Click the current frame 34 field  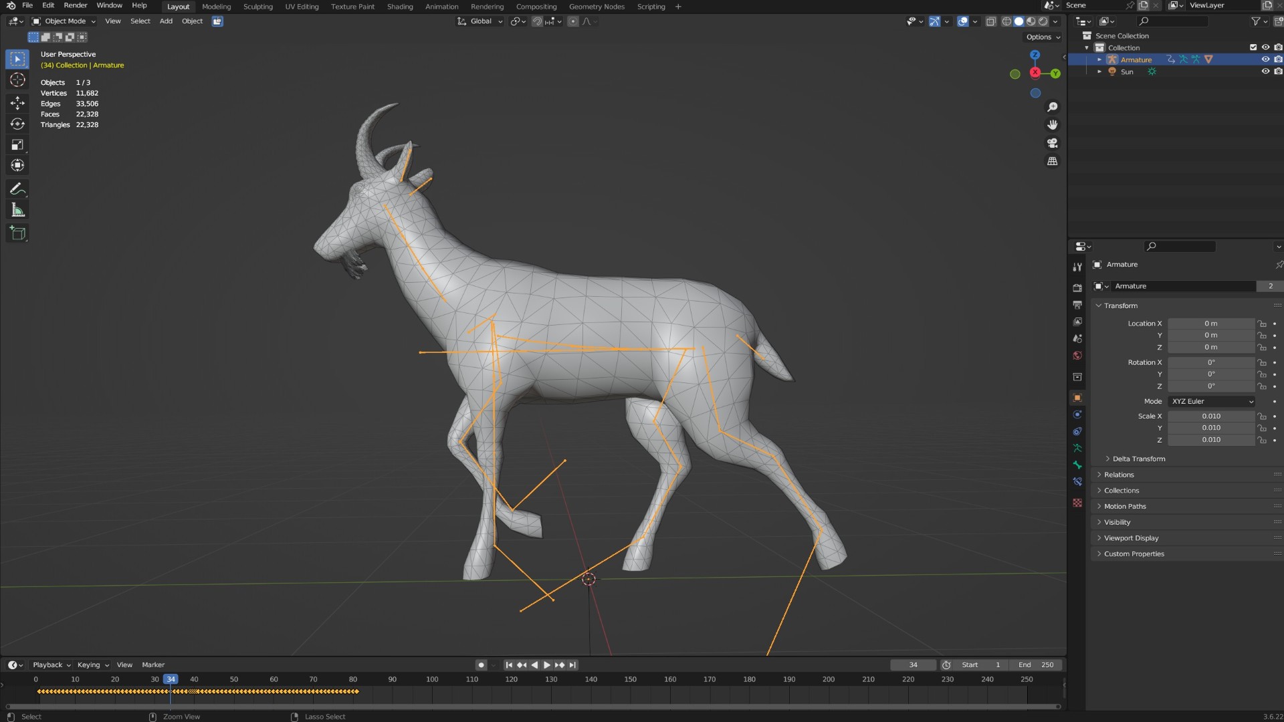click(913, 665)
